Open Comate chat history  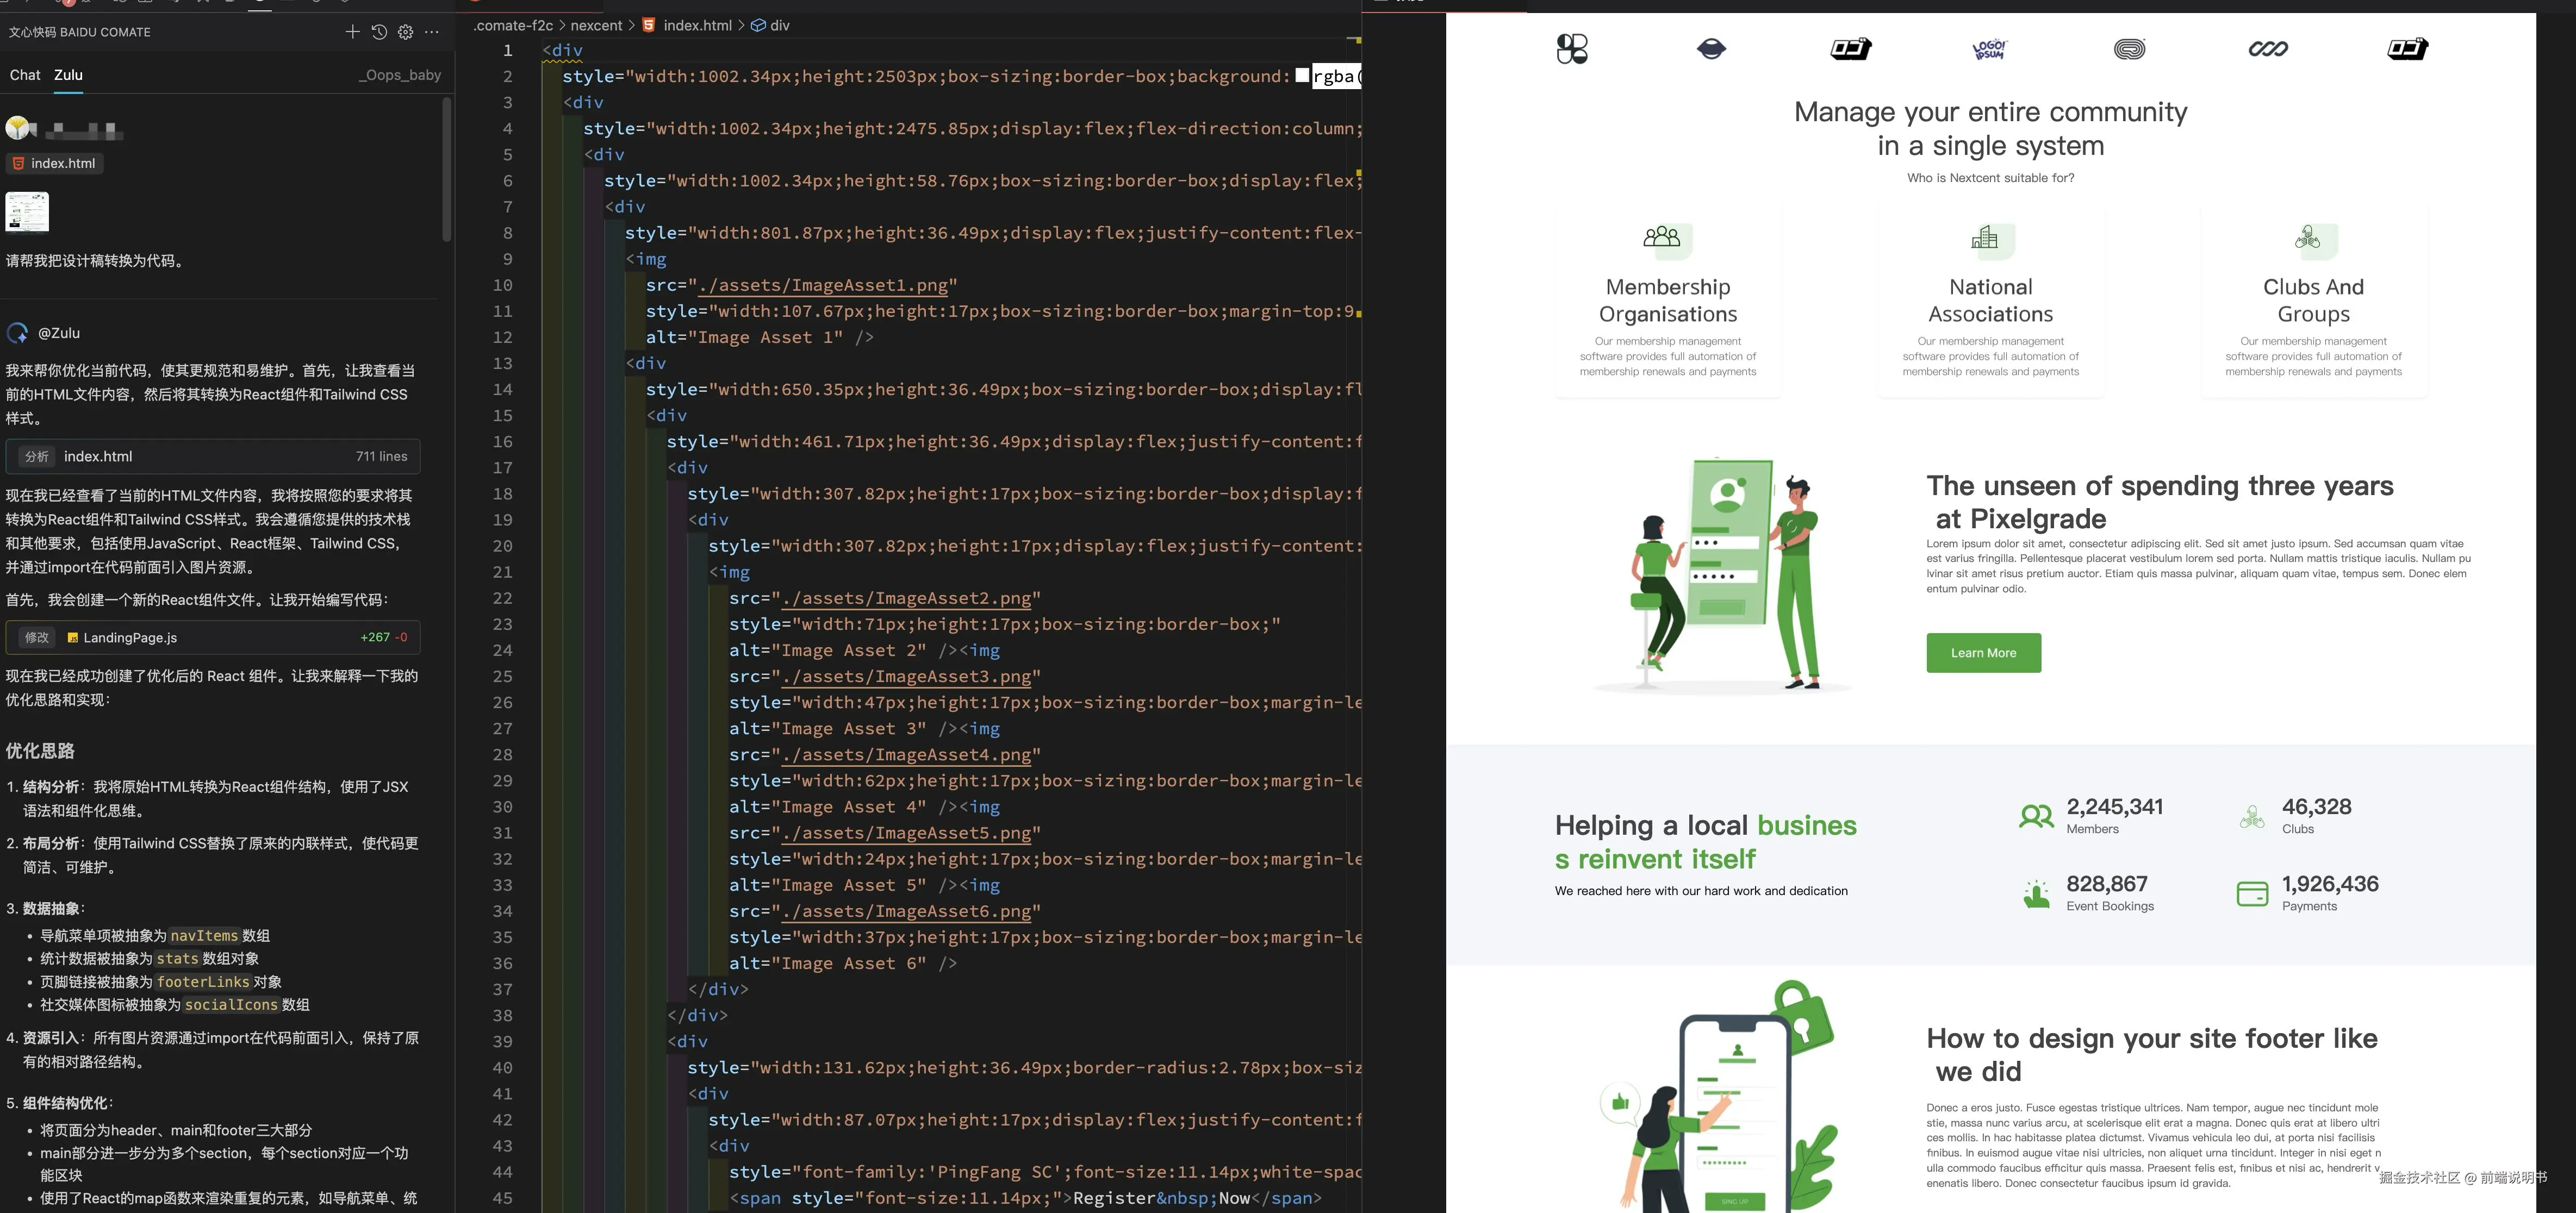(x=379, y=32)
